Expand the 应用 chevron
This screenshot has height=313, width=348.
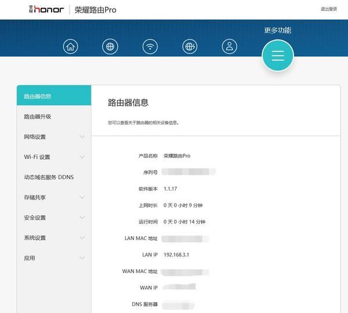82,258
